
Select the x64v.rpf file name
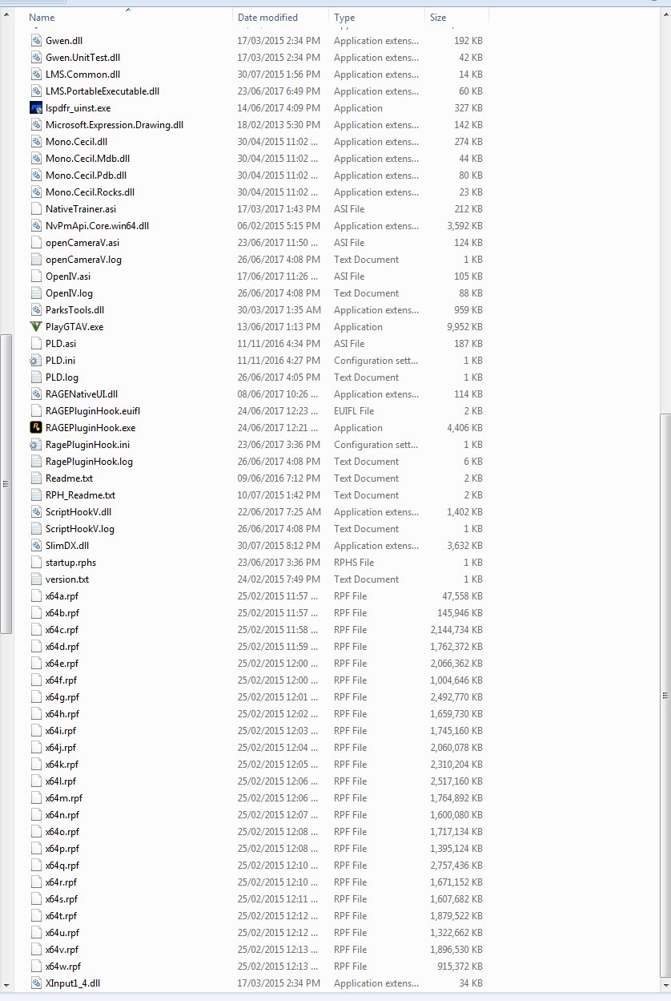coord(62,949)
